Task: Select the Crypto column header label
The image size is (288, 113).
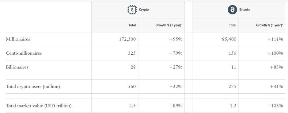Action: click(x=144, y=10)
